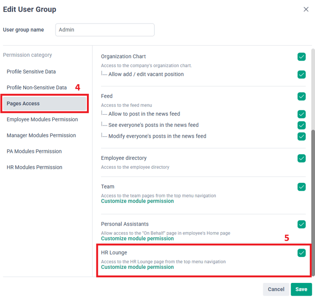Disable Personal Assistants page access
Image resolution: width=315 pixels, height=297 pixels.
pos(301,224)
